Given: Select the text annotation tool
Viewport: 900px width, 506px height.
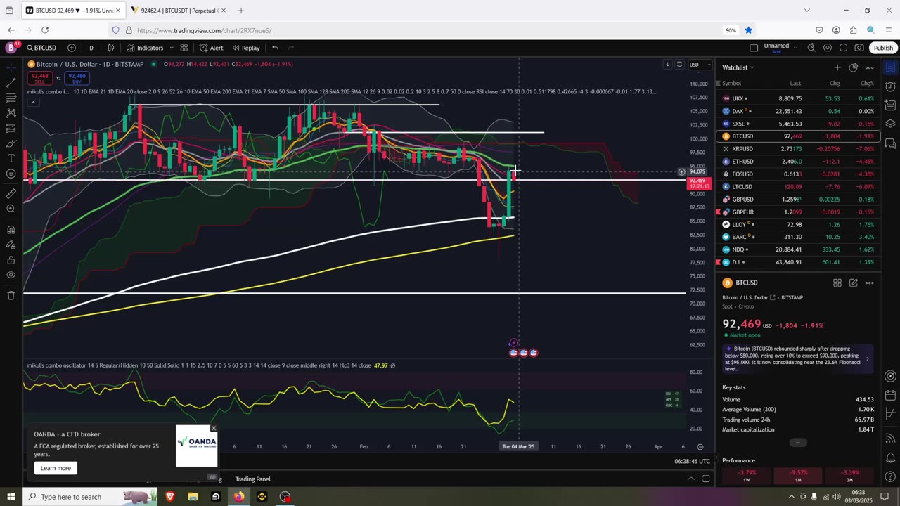Looking at the screenshot, I should pyautogui.click(x=11, y=158).
